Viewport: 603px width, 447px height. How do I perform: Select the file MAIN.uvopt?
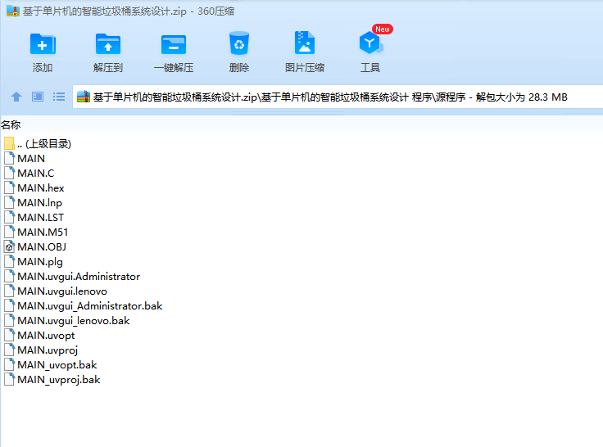coord(39,335)
